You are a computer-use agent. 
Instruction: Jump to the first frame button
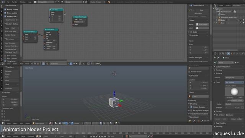click(x=91, y=136)
